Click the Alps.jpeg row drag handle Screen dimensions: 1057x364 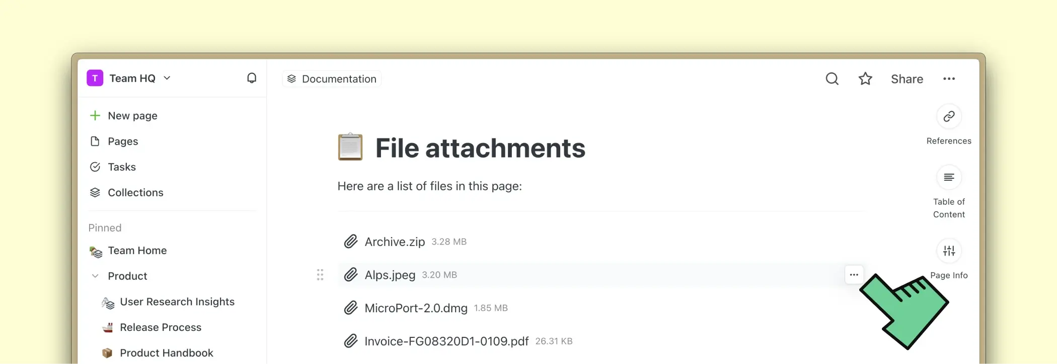pos(320,275)
